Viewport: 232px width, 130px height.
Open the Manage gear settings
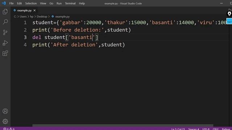(5, 121)
